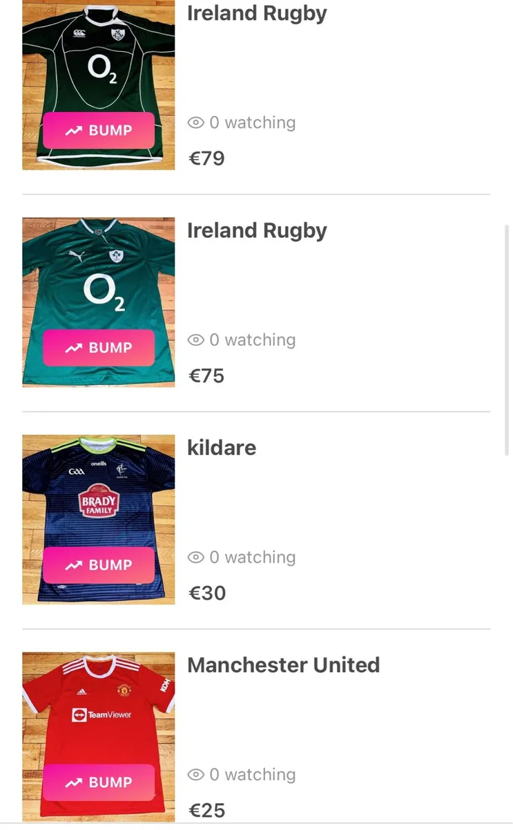View the navy kildare jersey thumbnail
This screenshot has height=830, width=513.
[99, 491]
